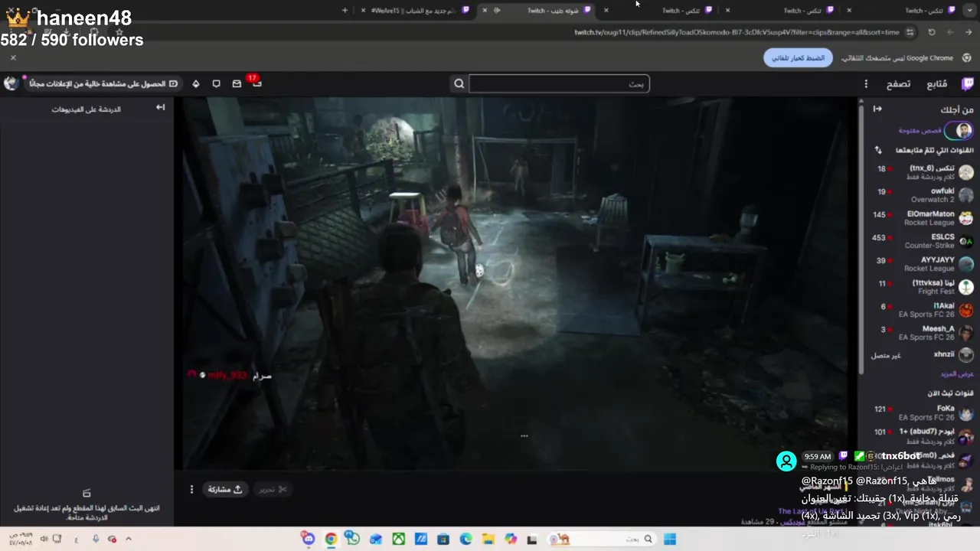Click the magnifier search button
980x551 pixels.
(459, 83)
